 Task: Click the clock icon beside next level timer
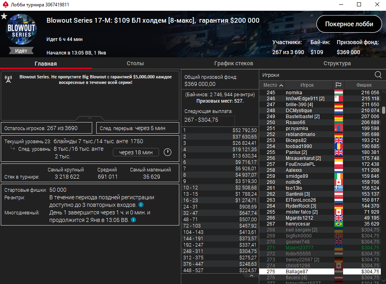pyautogui.click(x=167, y=152)
